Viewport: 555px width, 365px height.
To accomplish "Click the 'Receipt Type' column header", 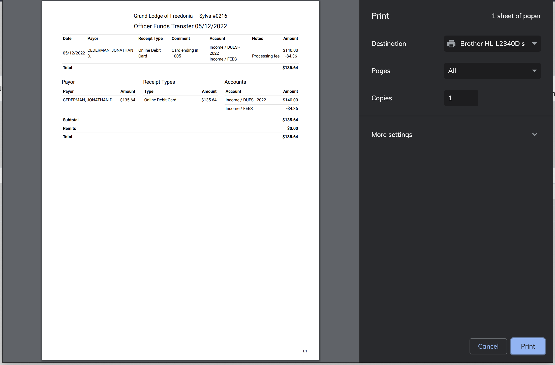I will point(150,38).
